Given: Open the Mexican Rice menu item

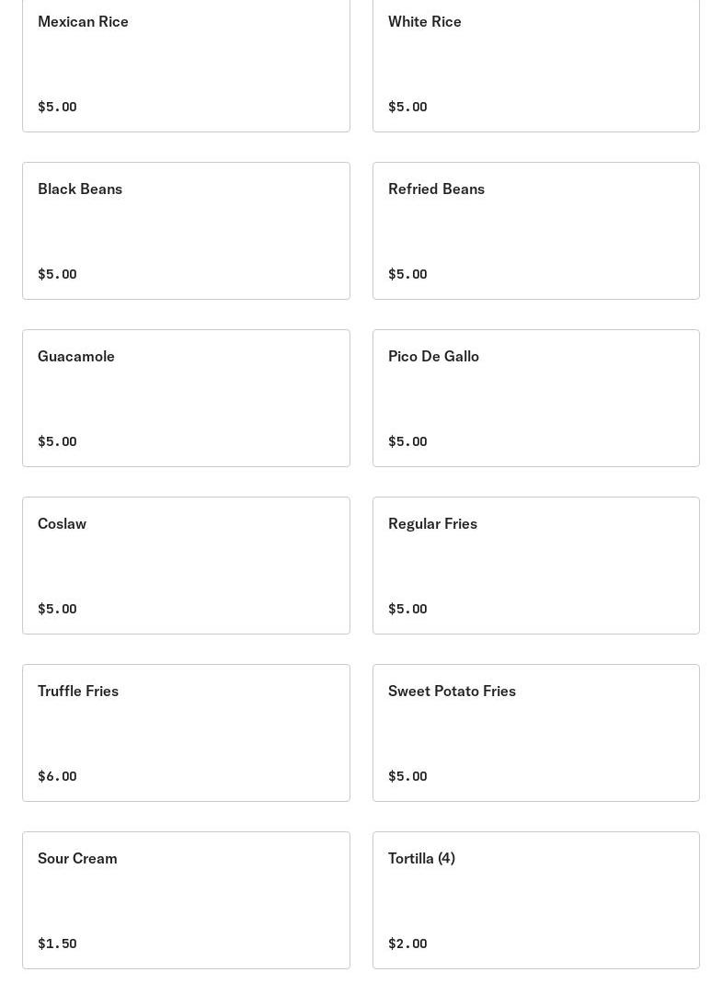Looking at the screenshot, I should tap(186, 63).
